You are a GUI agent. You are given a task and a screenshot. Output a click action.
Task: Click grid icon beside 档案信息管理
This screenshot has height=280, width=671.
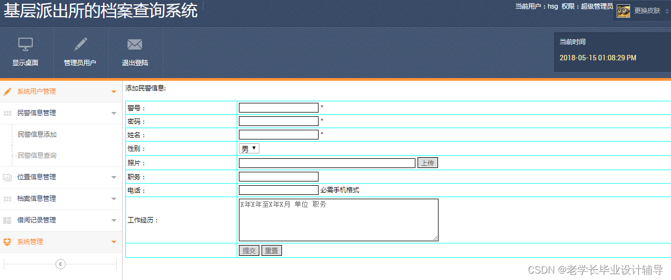(x=8, y=199)
